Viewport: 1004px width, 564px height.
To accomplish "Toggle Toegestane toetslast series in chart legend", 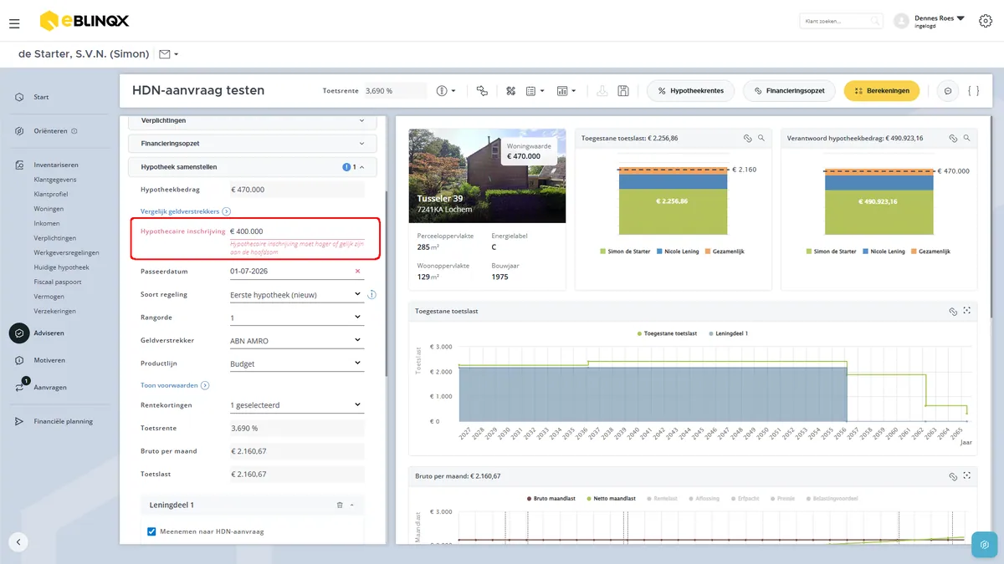I will tap(668, 333).
